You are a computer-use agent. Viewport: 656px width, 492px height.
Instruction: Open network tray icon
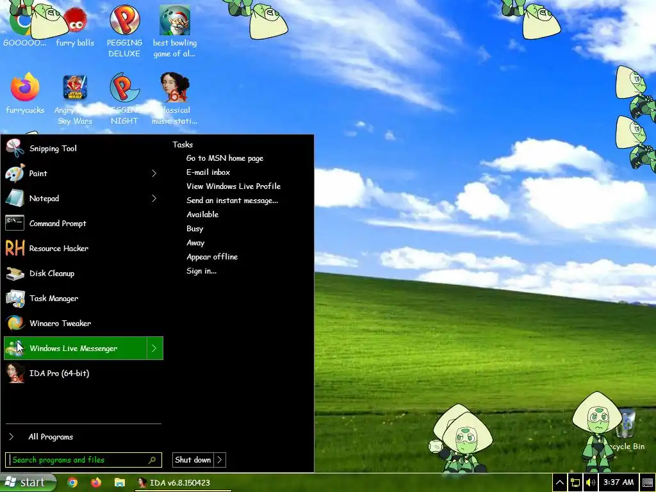tap(575, 482)
